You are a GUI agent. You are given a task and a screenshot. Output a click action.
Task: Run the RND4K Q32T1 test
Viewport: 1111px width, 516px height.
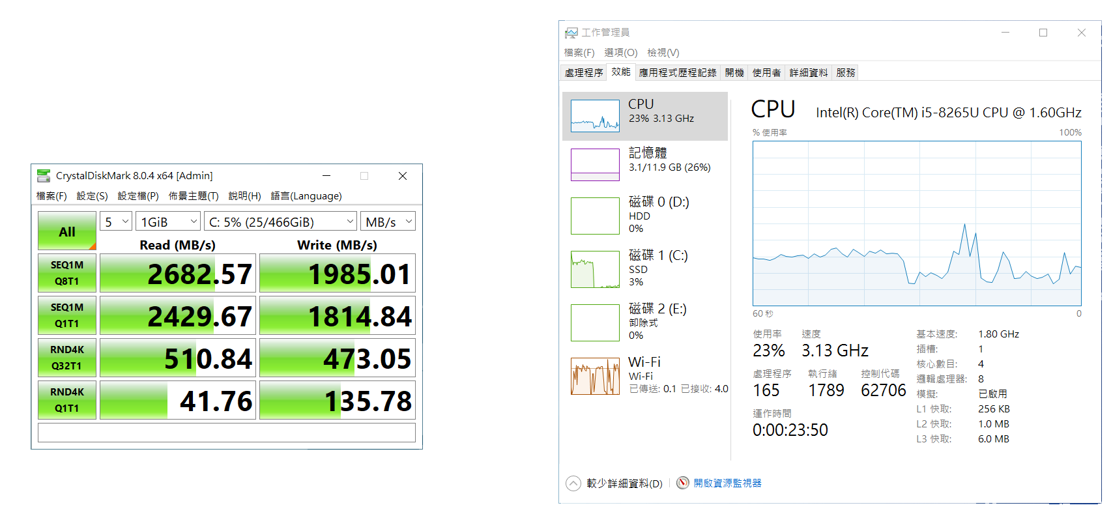pyautogui.click(x=67, y=358)
